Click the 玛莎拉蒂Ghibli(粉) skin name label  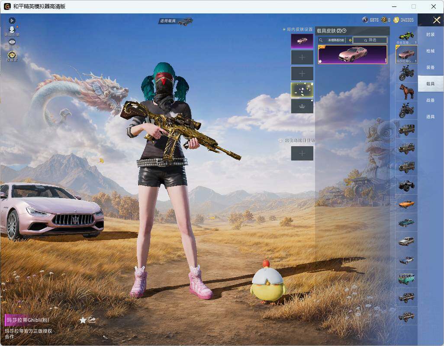[28, 320]
